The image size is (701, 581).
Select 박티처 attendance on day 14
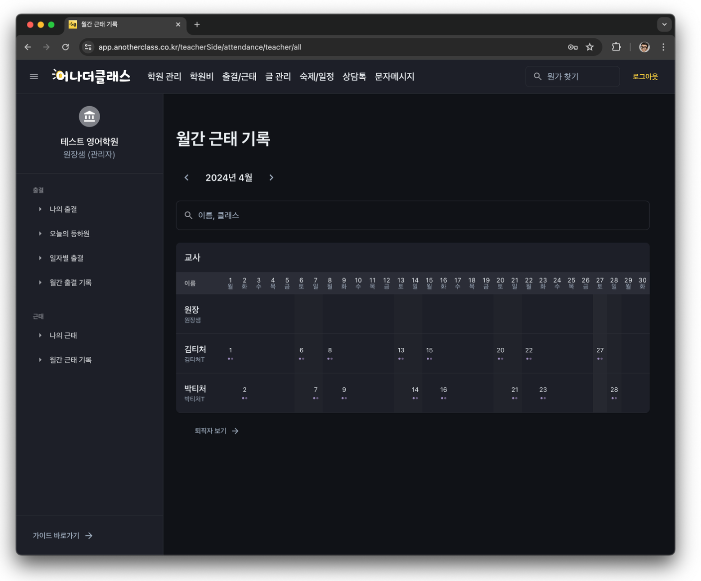tap(415, 393)
